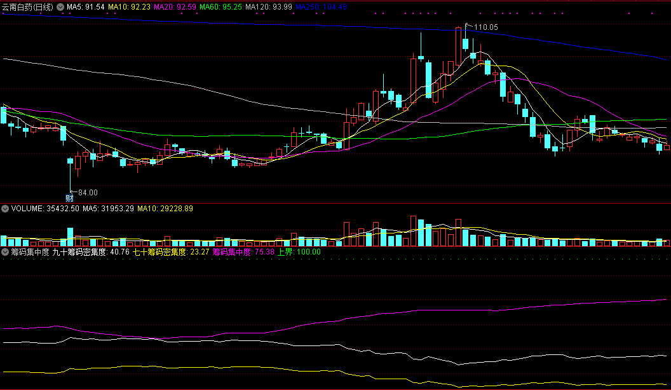Click the 上界: 100.00 label

click(x=299, y=252)
